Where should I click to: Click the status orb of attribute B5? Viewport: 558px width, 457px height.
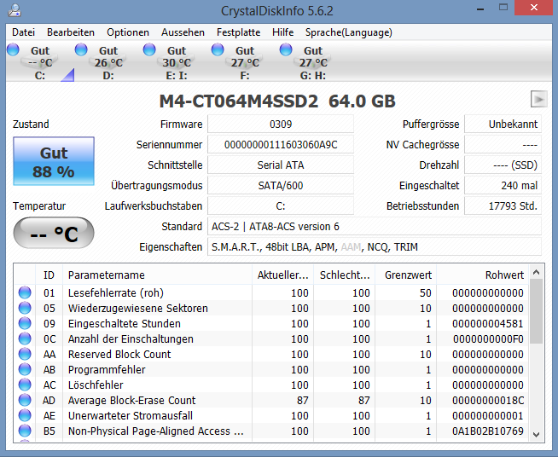click(25, 431)
